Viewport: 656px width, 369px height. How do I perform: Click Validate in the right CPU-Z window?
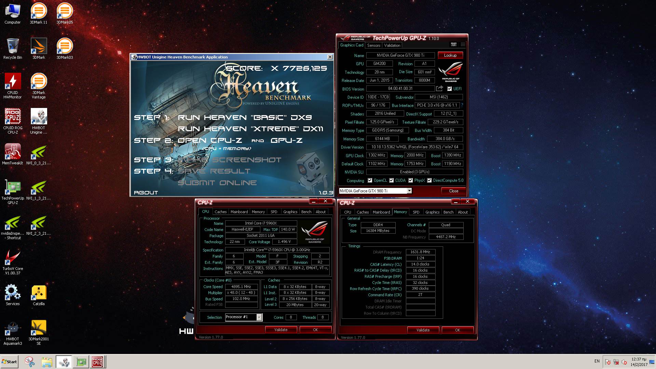[423, 330]
